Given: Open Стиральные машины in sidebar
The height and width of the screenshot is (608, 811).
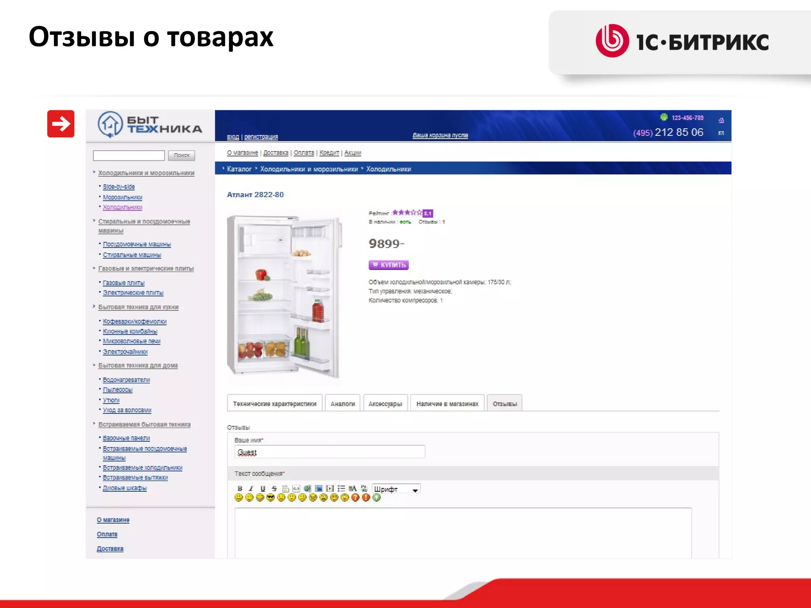Looking at the screenshot, I should [132, 255].
